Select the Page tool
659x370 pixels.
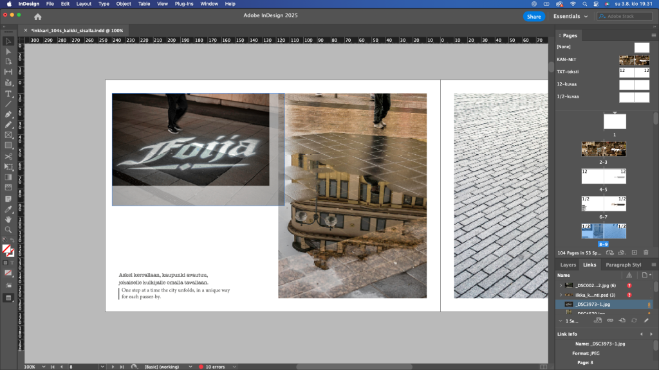8,62
